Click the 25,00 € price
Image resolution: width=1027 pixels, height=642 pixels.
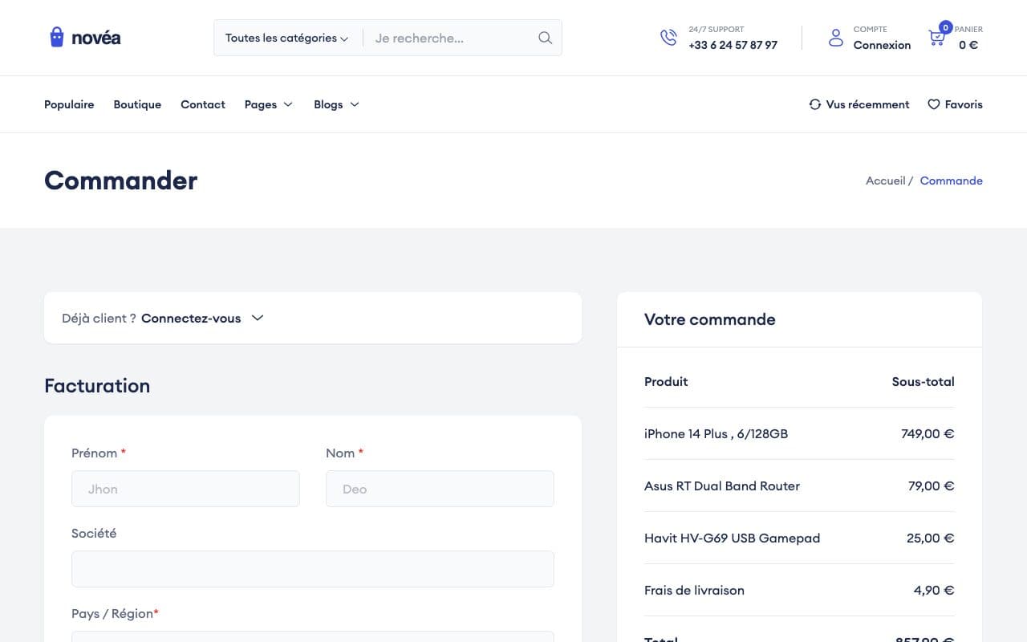pos(931,538)
